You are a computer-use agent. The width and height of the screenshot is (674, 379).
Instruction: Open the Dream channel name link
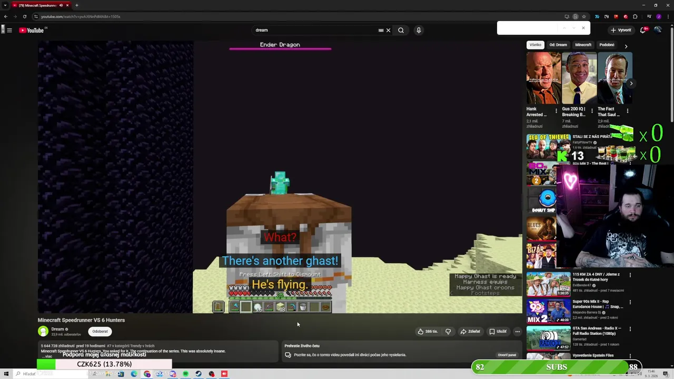[x=57, y=329]
